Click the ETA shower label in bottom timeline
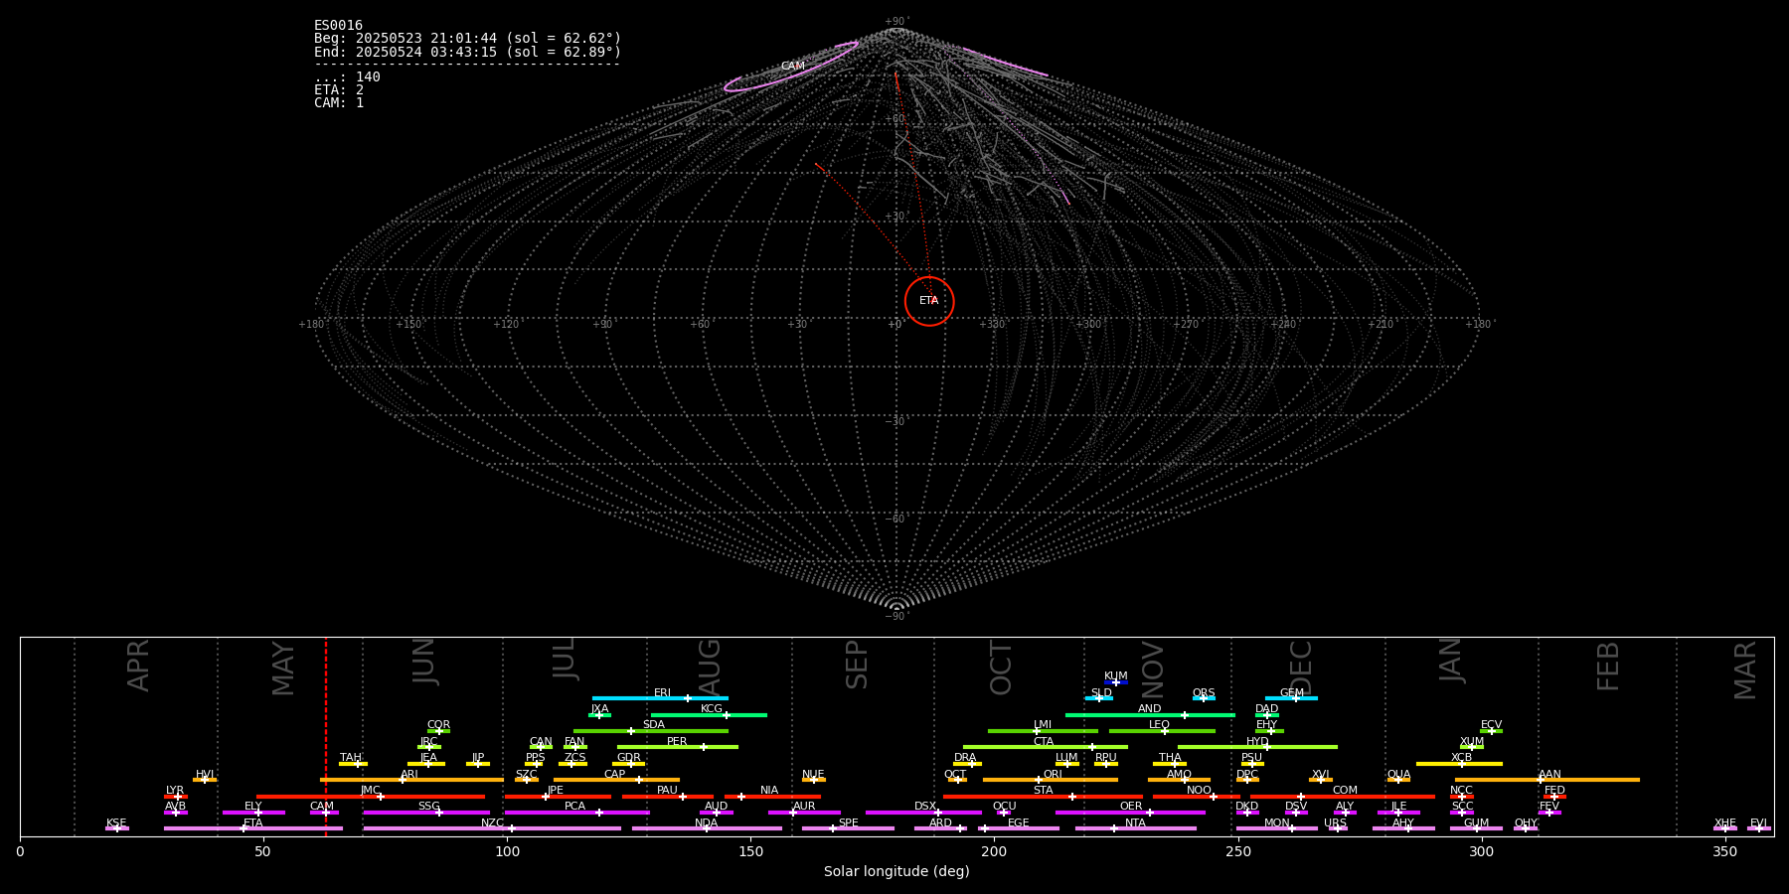This screenshot has height=894, width=1789. coord(253,822)
